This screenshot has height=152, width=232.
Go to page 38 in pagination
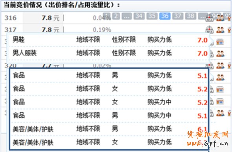coord(191,16)
